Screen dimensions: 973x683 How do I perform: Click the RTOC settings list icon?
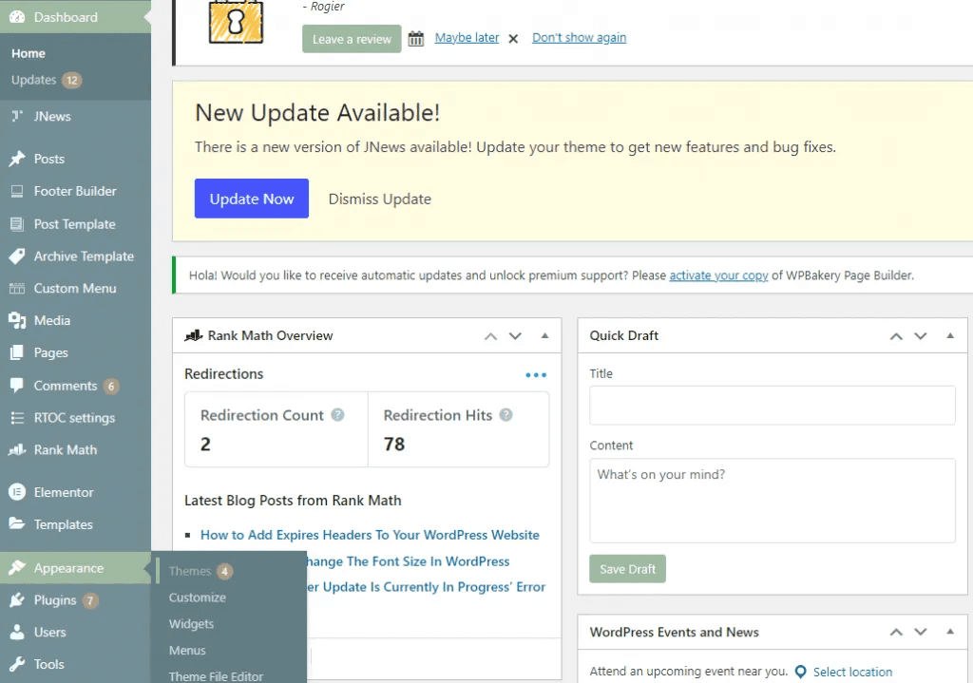click(17, 418)
